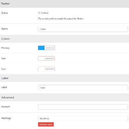This screenshot has width=129, height=129.
Task: Click the empty Account input field
Action: pos(83,107)
